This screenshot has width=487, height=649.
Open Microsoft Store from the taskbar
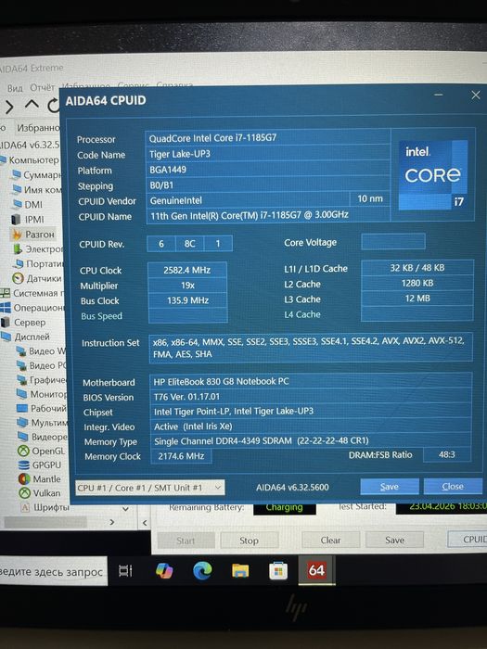(278, 571)
